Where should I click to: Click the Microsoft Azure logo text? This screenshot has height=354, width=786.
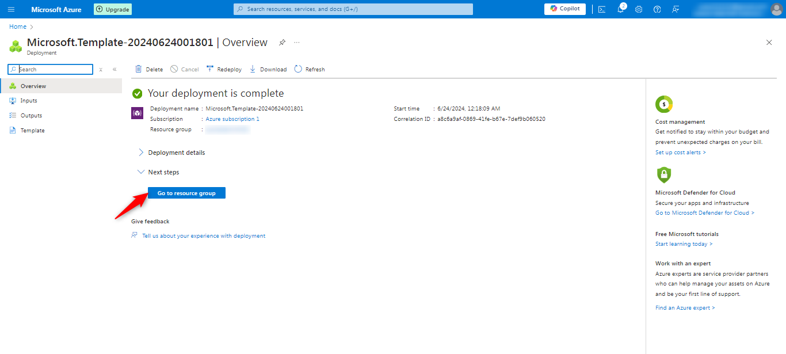[56, 9]
